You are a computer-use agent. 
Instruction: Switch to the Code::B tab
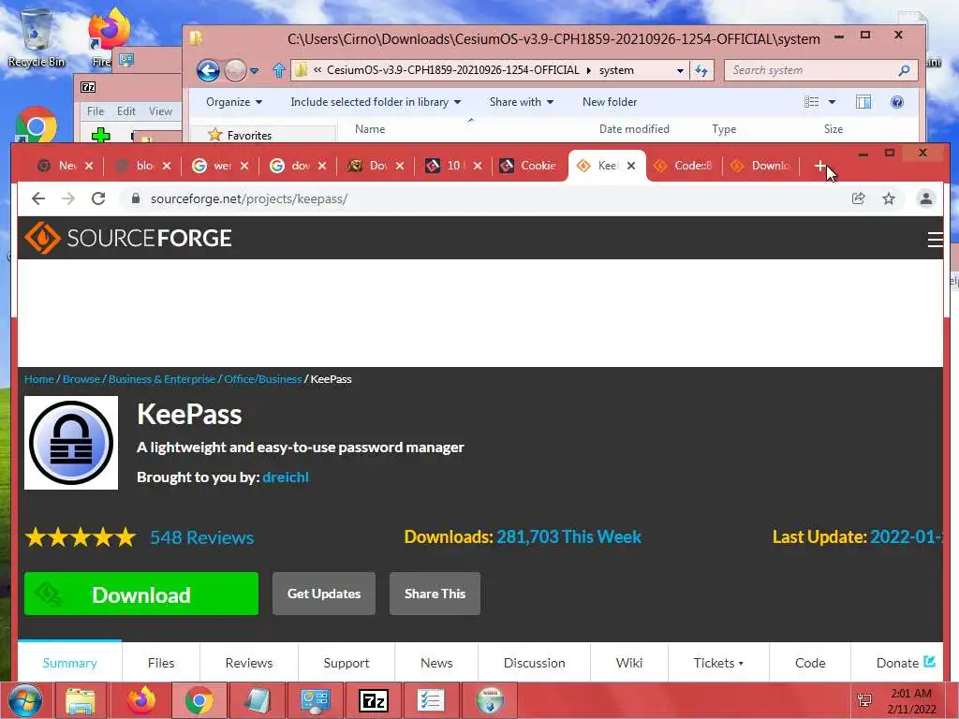coord(684,166)
